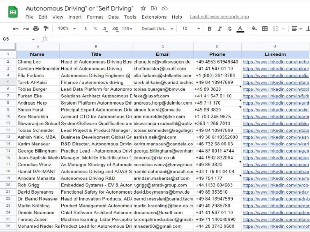Open the Data menu
The width and height of the screenshot is (310, 232).
click(113, 17)
